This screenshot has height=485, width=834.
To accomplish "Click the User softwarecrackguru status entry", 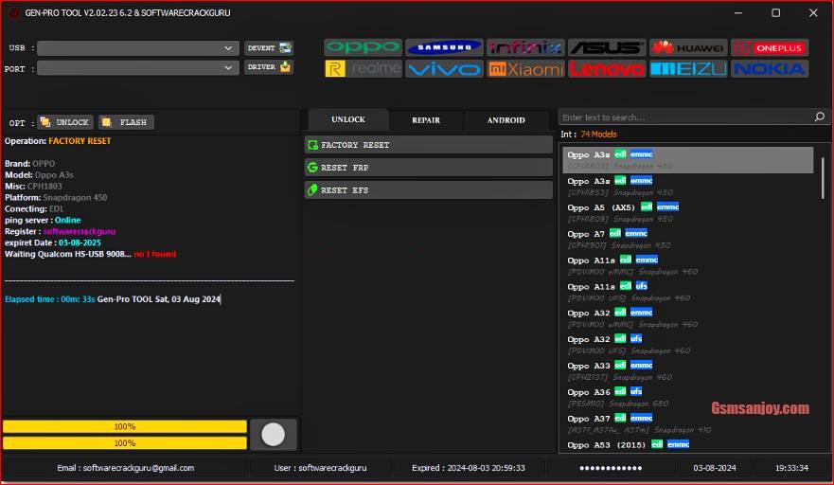I will 320,468.
